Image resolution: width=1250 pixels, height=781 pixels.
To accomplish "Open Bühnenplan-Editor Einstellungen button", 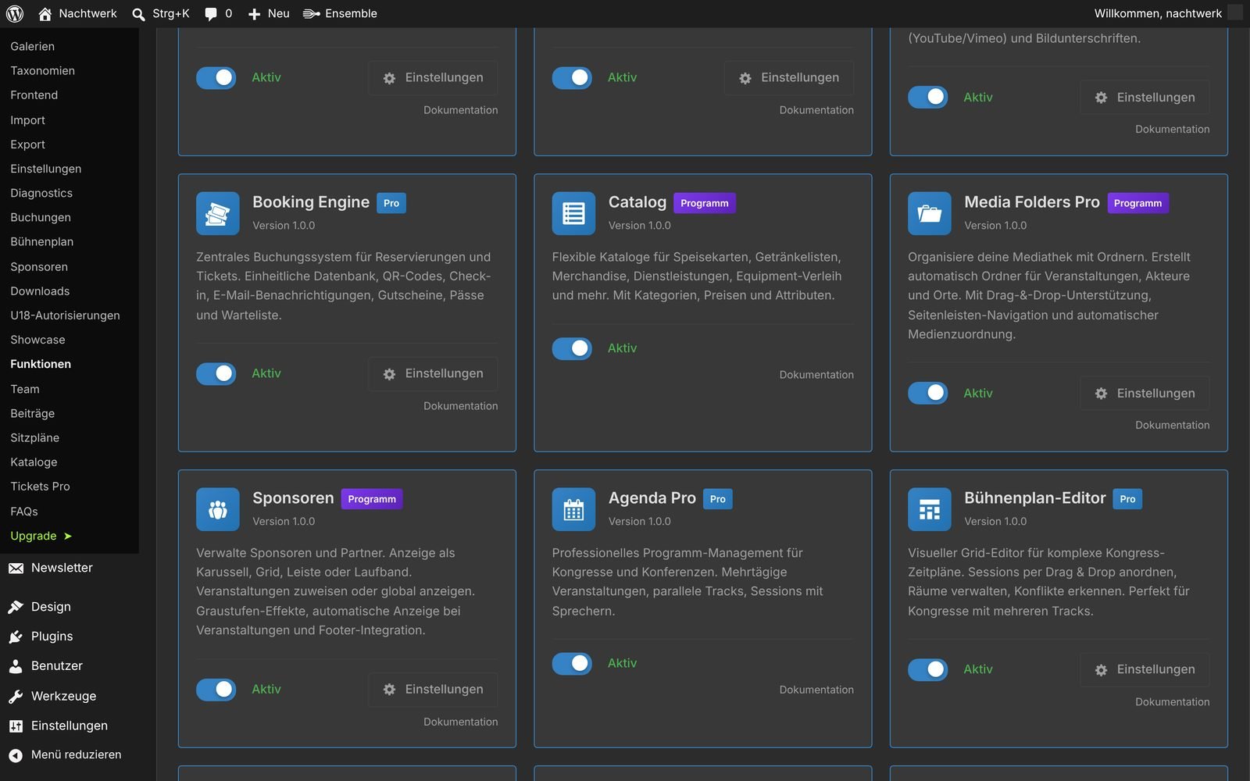I will (1145, 669).
